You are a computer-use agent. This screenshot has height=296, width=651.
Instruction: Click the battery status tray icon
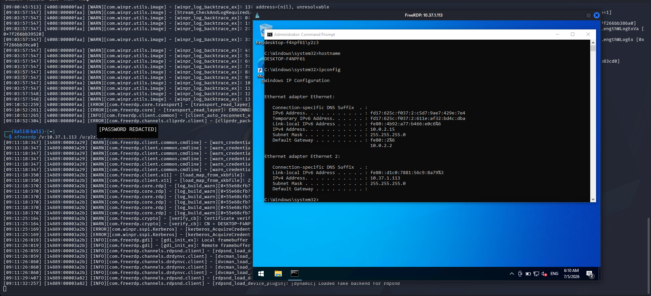pos(528,274)
